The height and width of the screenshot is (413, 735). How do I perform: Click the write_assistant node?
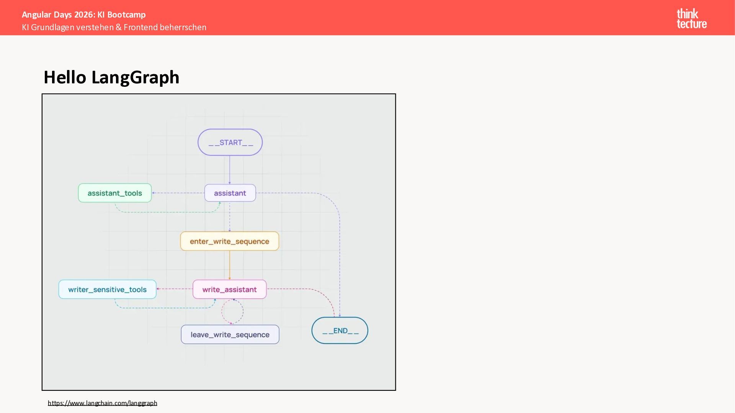(230, 289)
